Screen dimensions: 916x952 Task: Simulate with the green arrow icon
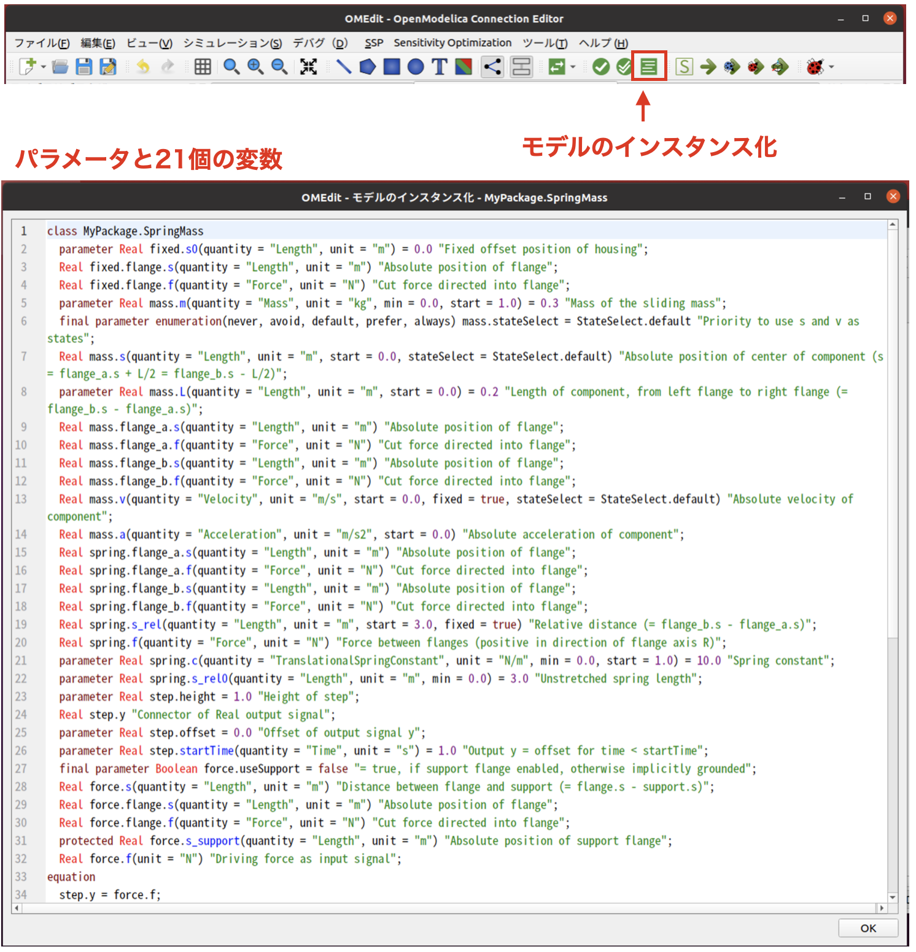pyautogui.click(x=708, y=66)
